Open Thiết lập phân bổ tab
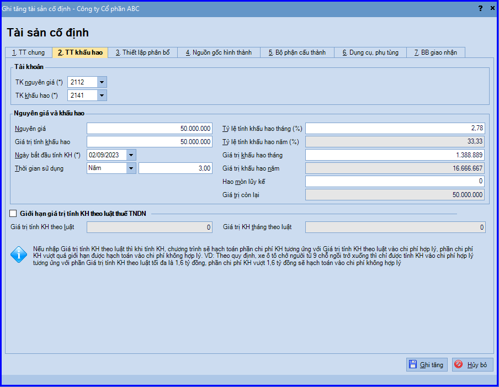Screen dimensions: 499x387 click(x=142, y=52)
